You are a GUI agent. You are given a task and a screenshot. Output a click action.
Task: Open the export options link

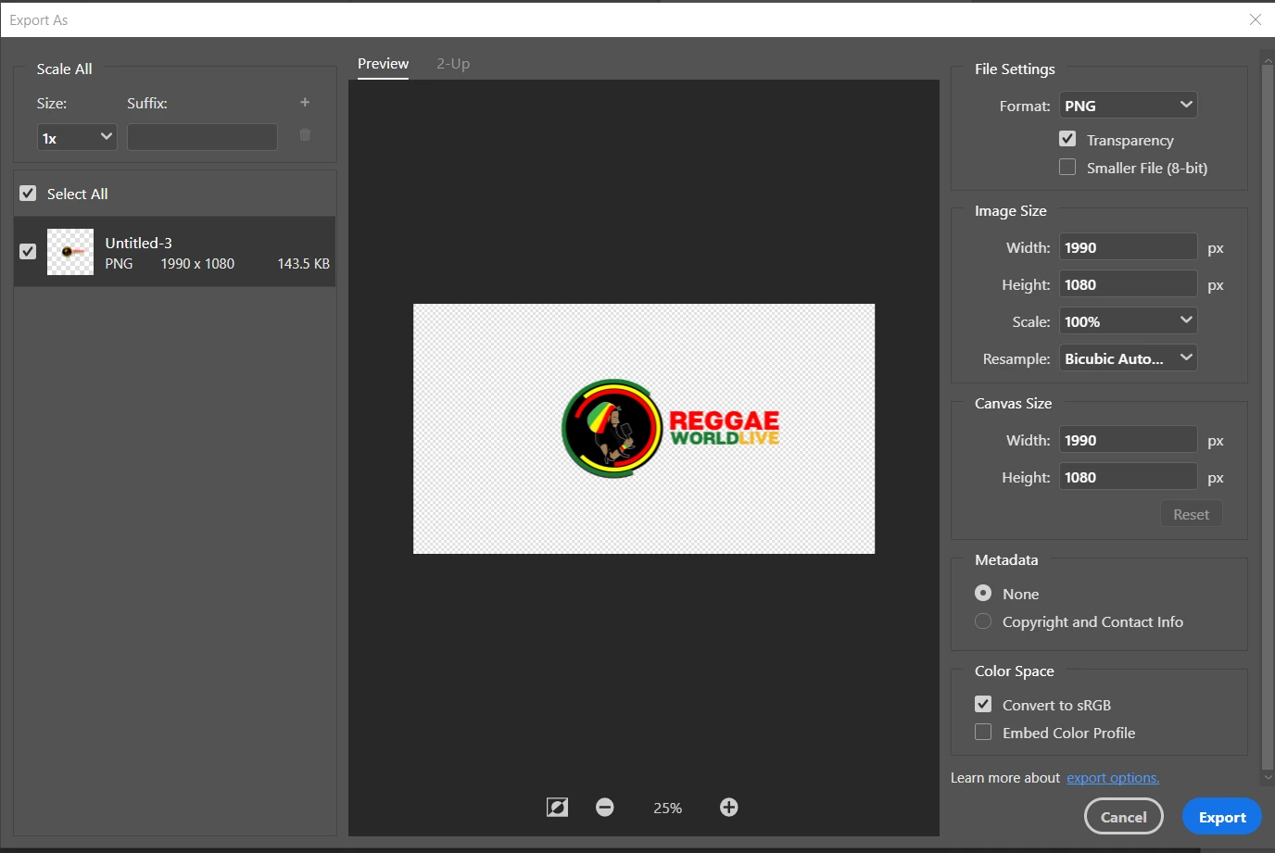pyautogui.click(x=1113, y=778)
